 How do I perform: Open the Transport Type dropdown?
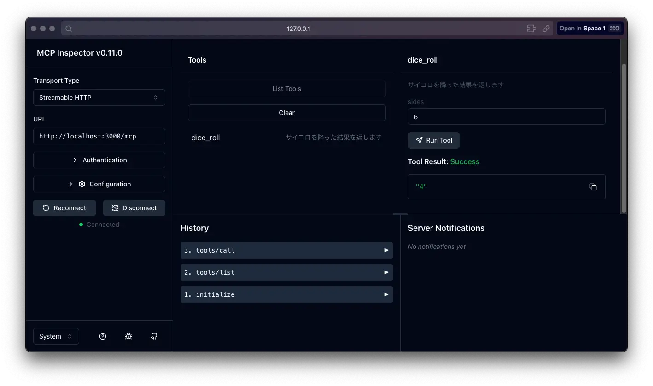pyautogui.click(x=99, y=98)
